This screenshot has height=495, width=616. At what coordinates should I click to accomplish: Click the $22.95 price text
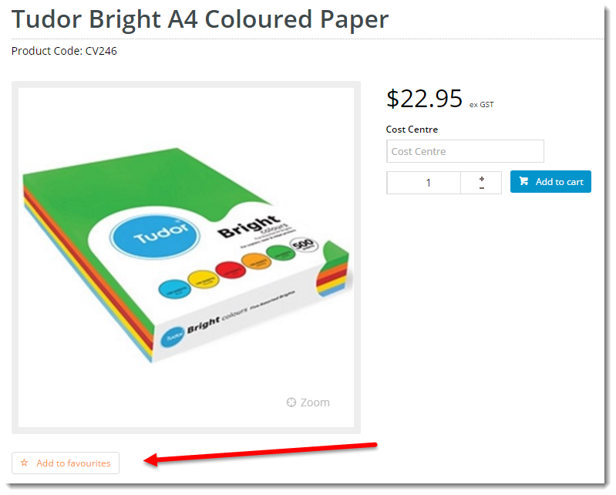coord(424,98)
